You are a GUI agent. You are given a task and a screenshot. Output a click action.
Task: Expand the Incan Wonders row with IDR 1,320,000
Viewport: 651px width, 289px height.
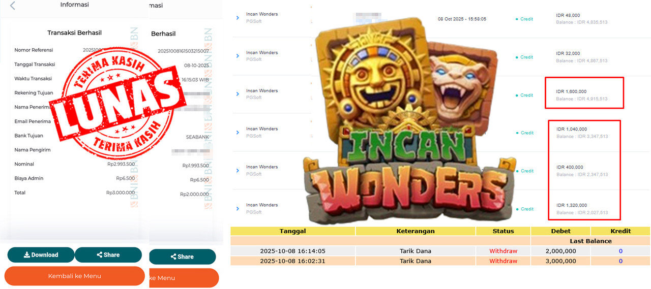[238, 209]
